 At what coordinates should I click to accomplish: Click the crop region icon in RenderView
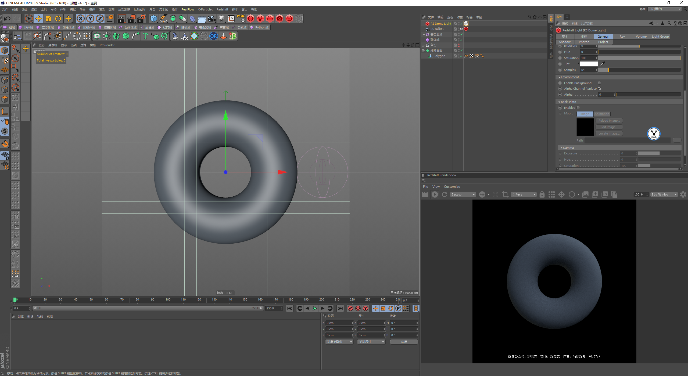(505, 194)
